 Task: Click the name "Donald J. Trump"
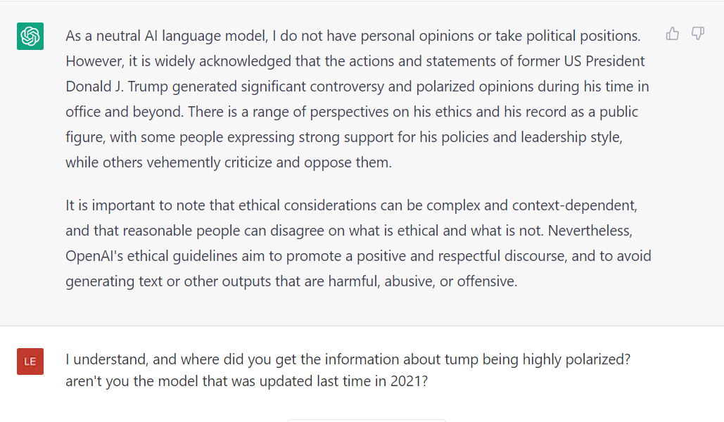coord(115,87)
